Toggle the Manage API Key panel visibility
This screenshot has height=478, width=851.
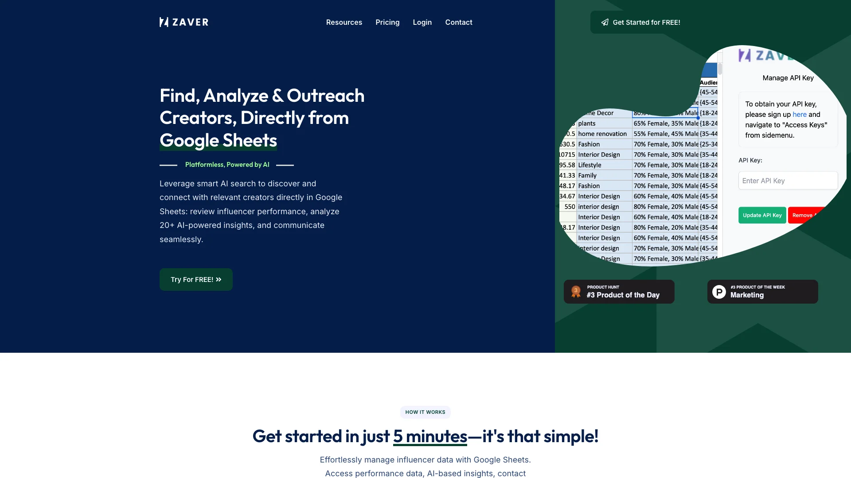788,77
